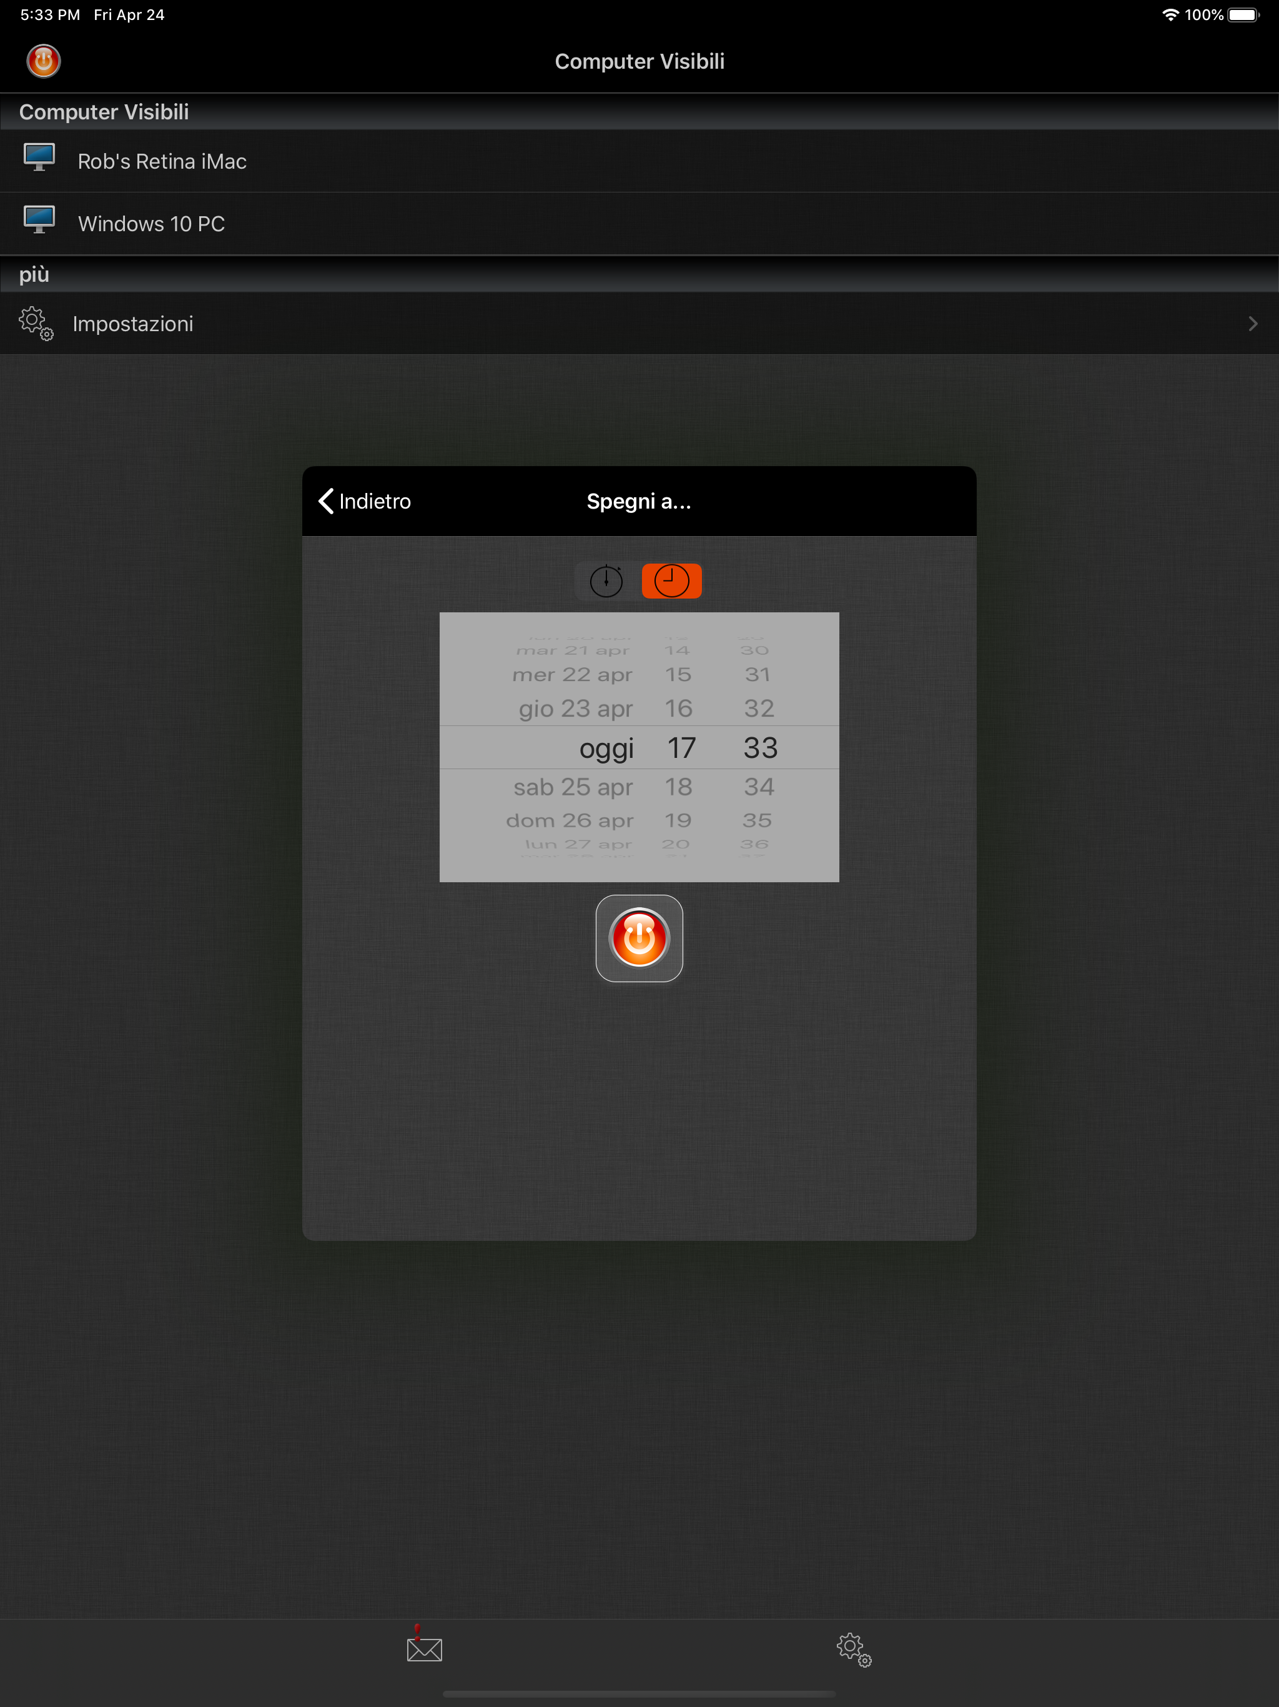Tap the big red shutdown power button
The width and height of the screenshot is (1279, 1707).
coord(639,938)
